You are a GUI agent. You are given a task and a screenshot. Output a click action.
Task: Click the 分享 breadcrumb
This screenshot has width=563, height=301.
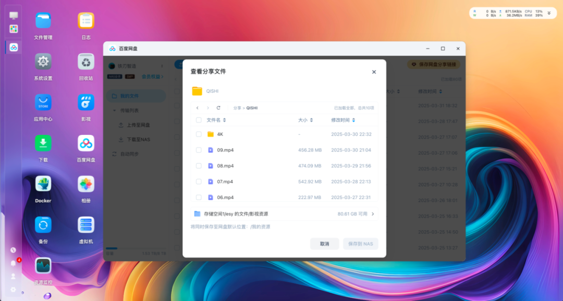237,108
